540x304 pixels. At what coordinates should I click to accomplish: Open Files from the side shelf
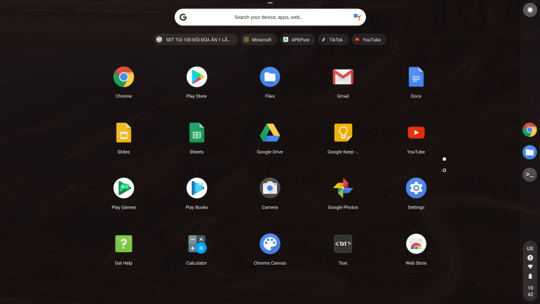[x=529, y=152]
